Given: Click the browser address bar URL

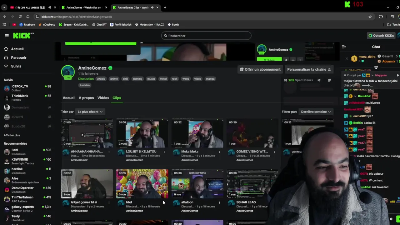Looking at the screenshot, I should [77, 17].
